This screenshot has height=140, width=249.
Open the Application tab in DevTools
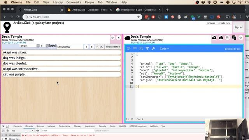point(90,126)
